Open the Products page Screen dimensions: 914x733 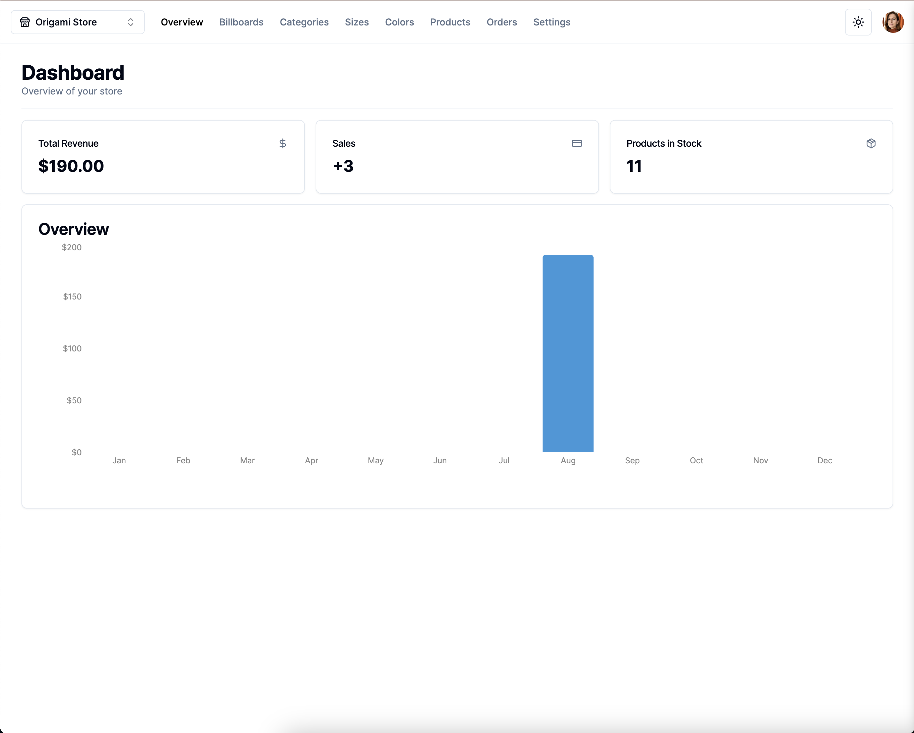click(450, 22)
